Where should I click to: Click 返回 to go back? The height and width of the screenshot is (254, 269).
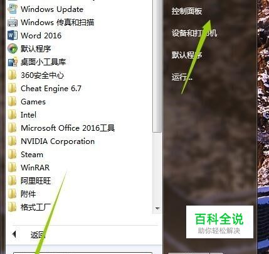[38, 235]
